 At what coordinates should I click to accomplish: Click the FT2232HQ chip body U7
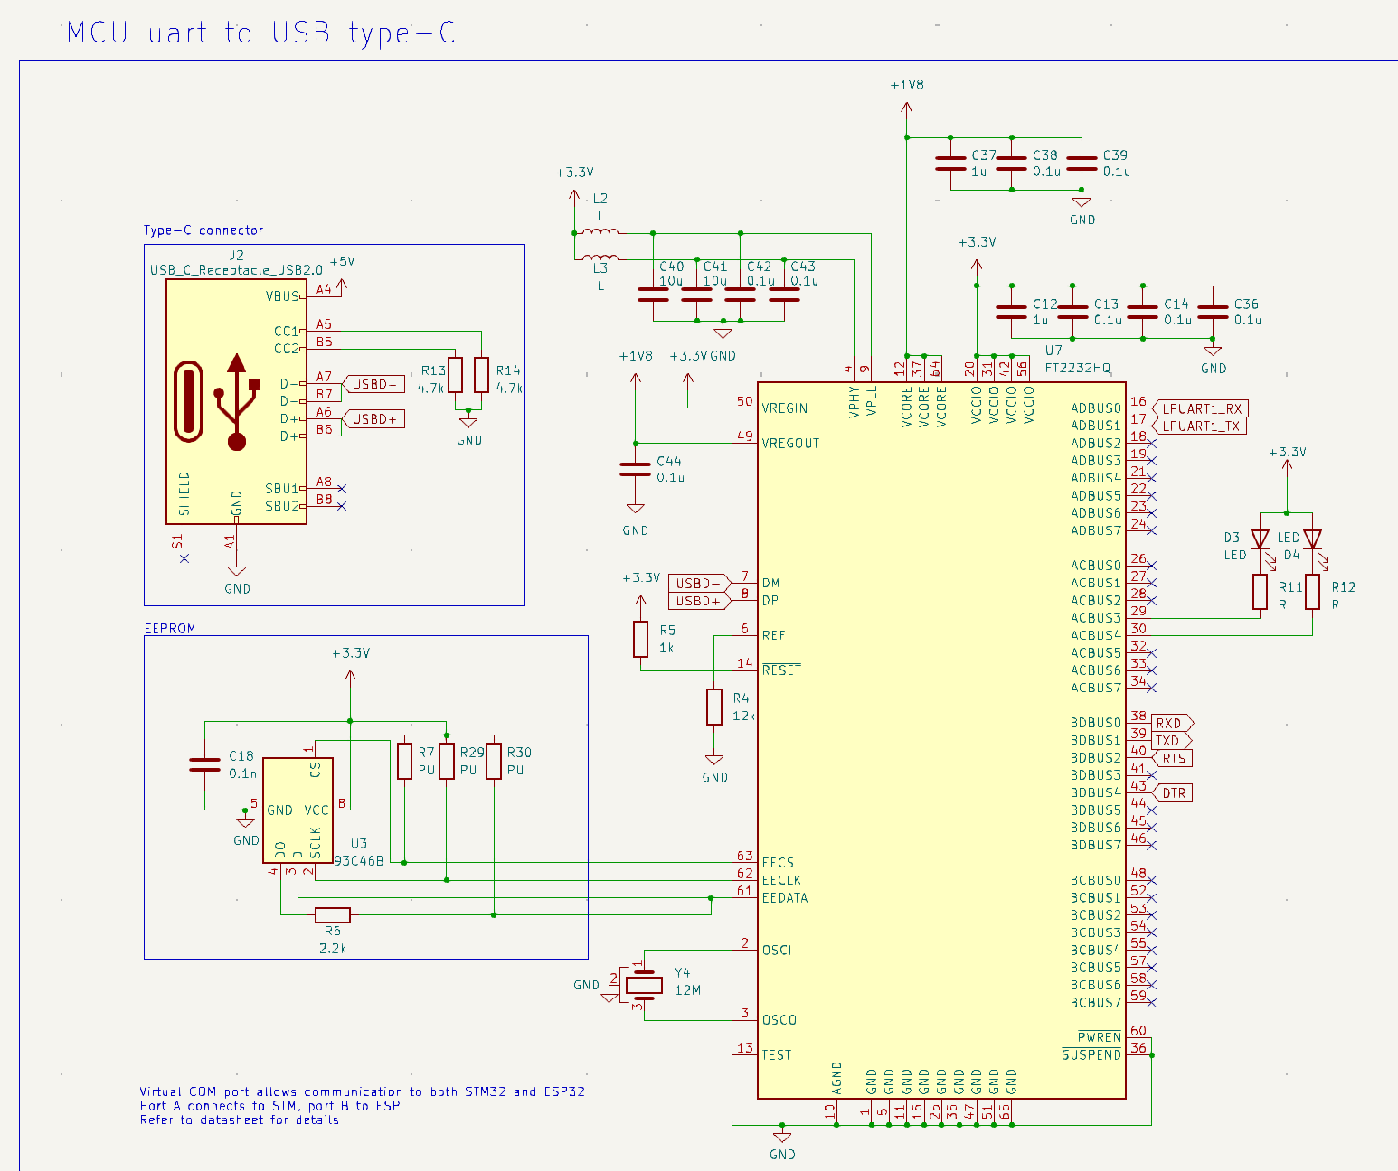(x=941, y=740)
